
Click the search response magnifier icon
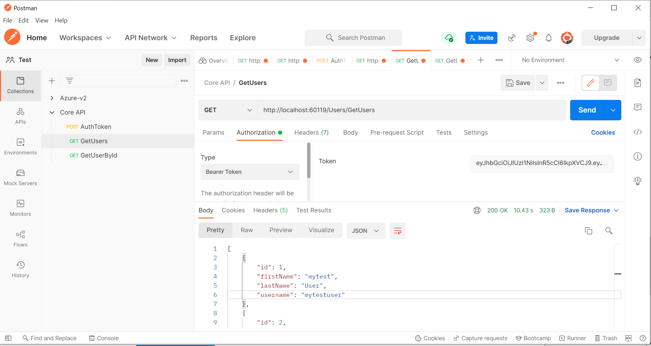tap(609, 231)
